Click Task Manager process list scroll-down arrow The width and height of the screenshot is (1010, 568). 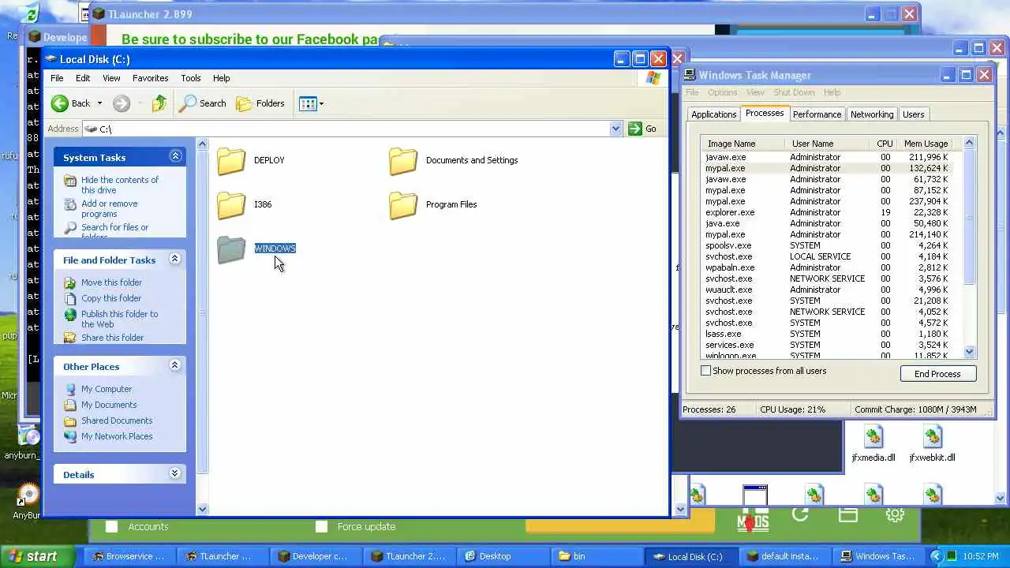(970, 352)
